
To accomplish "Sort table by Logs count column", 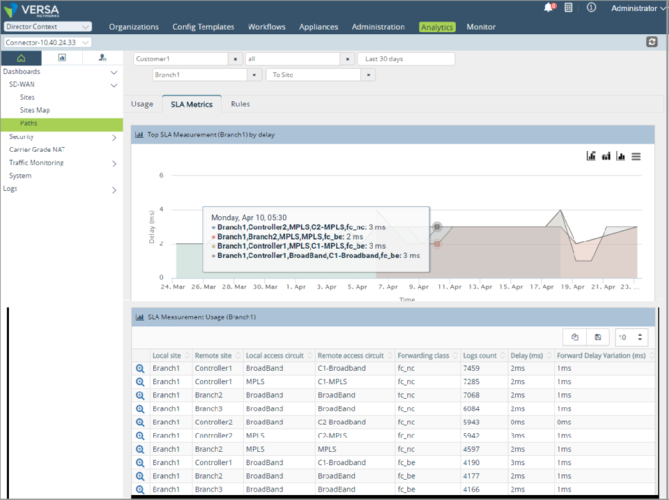I will pyautogui.click(x=484, y=356).
